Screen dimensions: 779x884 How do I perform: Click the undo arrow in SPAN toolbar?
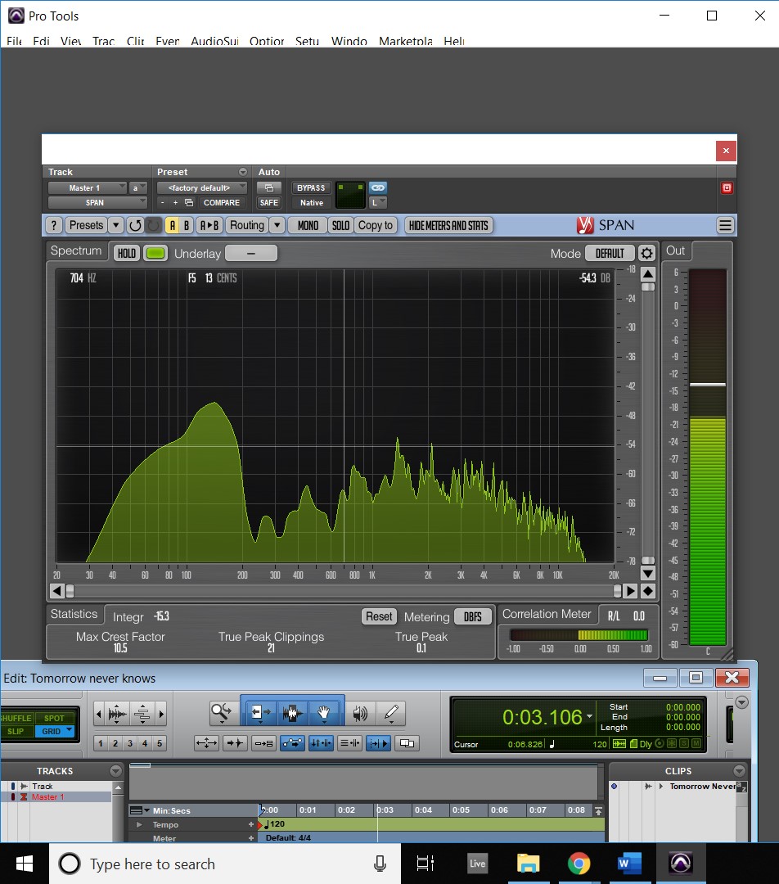135,225
